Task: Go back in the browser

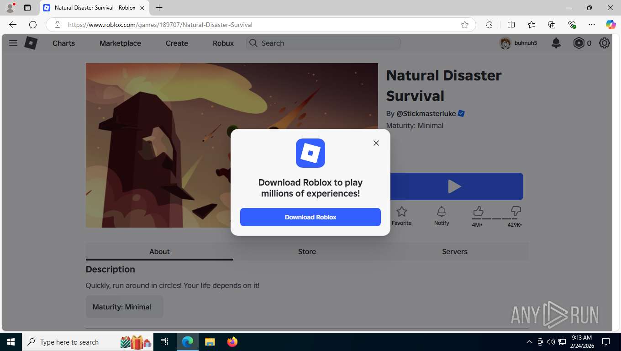Action: (13, 25)
